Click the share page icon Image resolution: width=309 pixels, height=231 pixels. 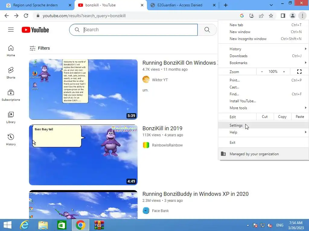tap(261, 16)
